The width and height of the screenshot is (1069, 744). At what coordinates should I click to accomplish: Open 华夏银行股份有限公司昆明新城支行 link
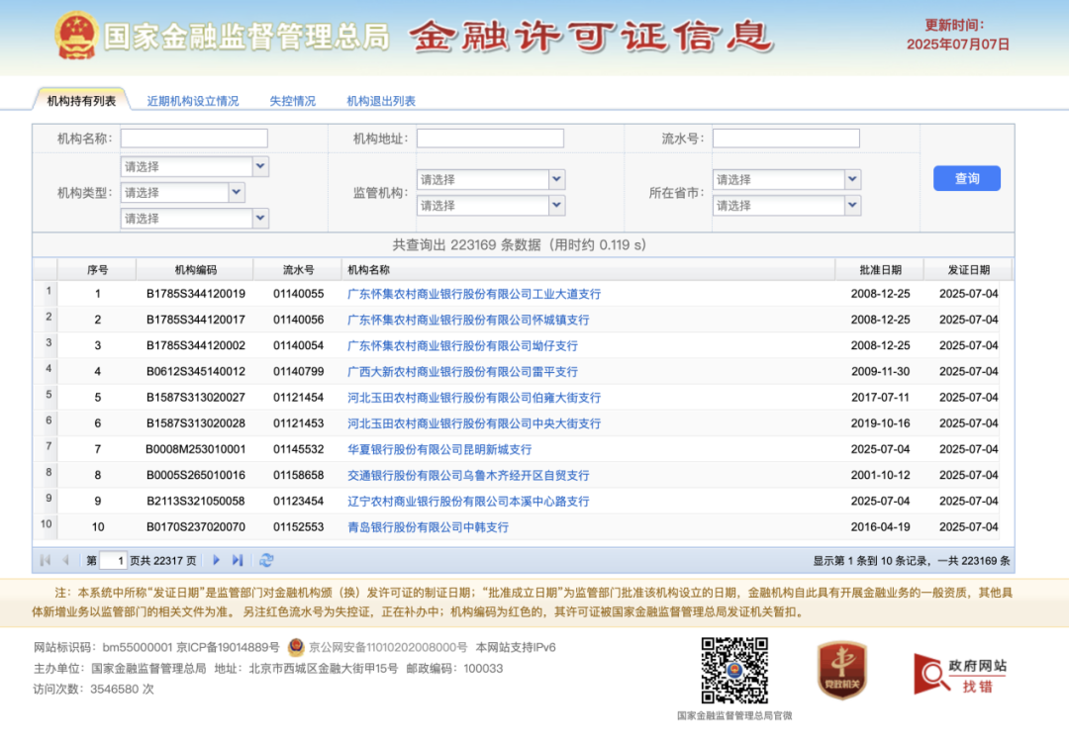point(439,450)
